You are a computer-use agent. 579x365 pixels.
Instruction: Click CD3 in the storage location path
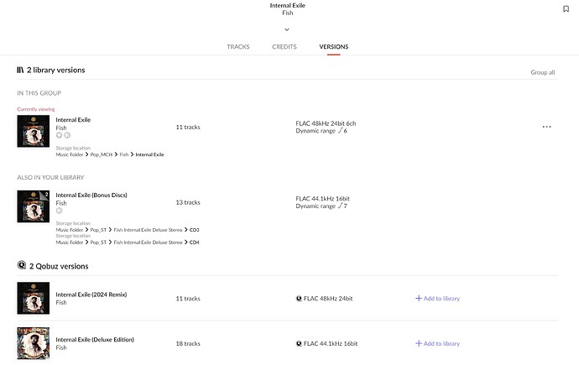pos(194,230)
